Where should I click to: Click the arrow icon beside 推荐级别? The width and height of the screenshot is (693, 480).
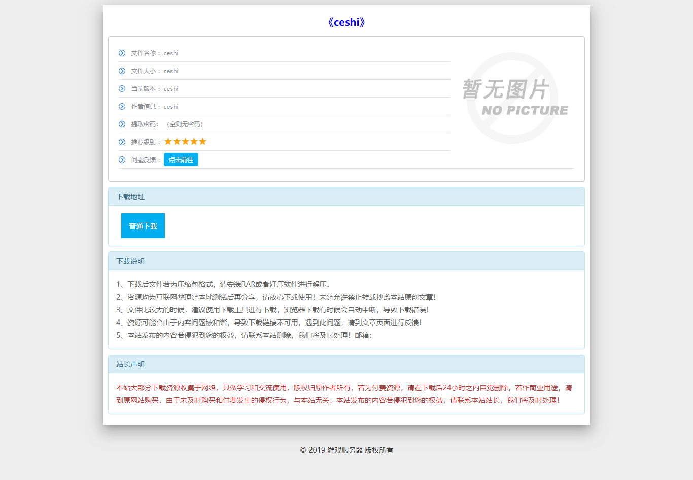(x=122, y=142)
